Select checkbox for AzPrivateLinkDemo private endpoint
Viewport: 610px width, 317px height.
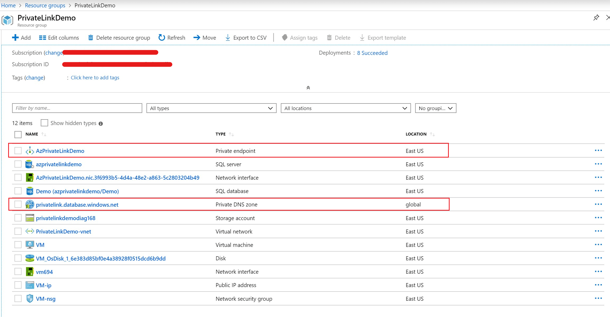point(18,151)
